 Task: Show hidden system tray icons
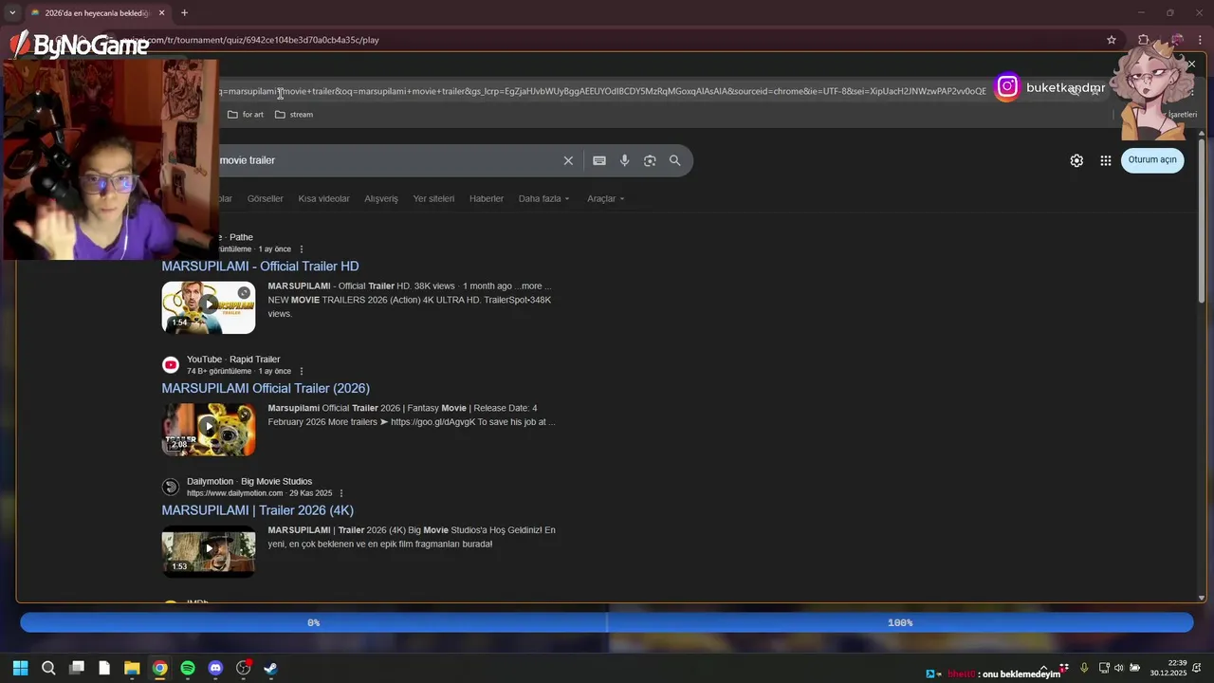(1044, 668)
